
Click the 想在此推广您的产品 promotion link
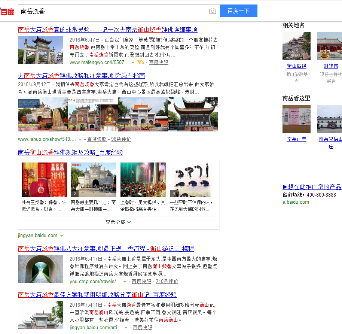tap(312, 187)
